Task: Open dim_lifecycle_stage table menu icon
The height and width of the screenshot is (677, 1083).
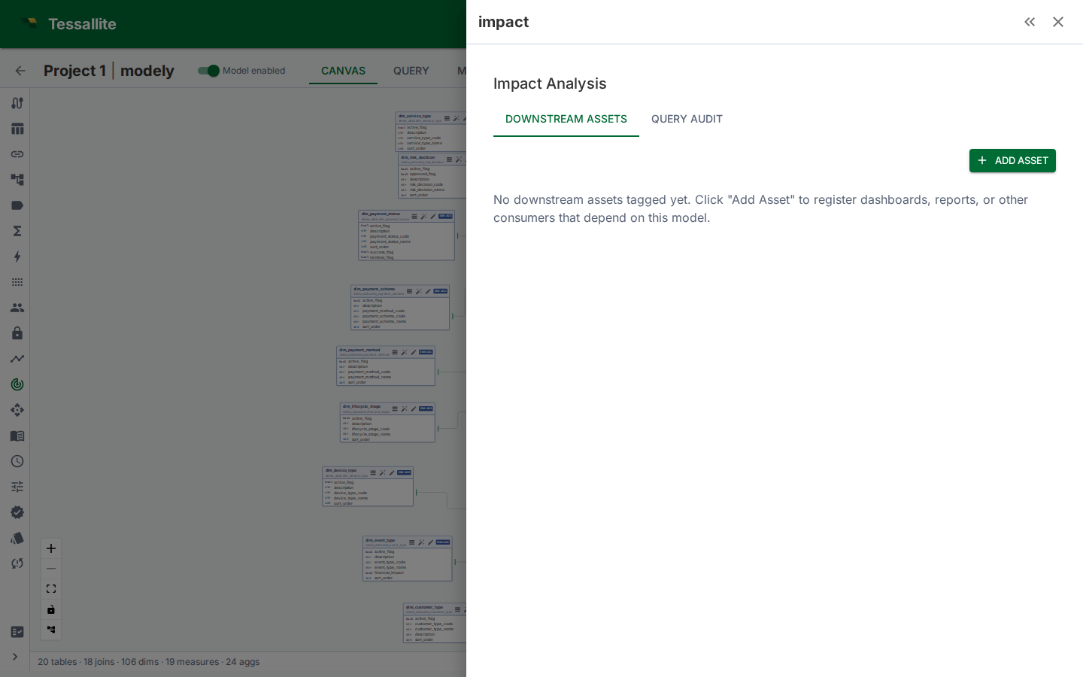Action: [x=395, y=409]
